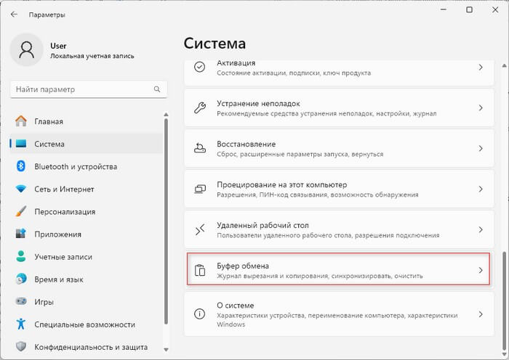509x360 pixels.
Task: Open Удаленный рабочий стол chevron
Action: point(481,229)
